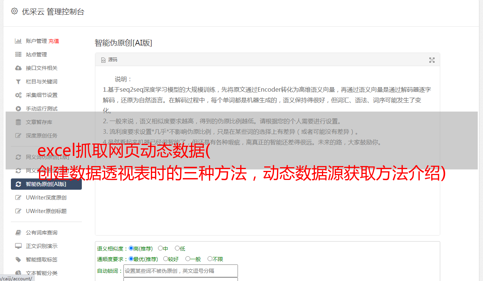Select 通顺度要求 最优(推荐) radio option

(131, 259)
